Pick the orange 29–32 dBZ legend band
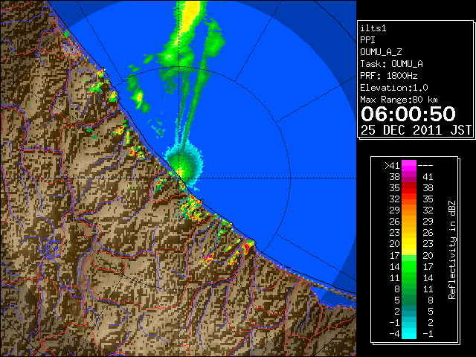The width and height of the screenshot is (476, 357). click(409, 210)
